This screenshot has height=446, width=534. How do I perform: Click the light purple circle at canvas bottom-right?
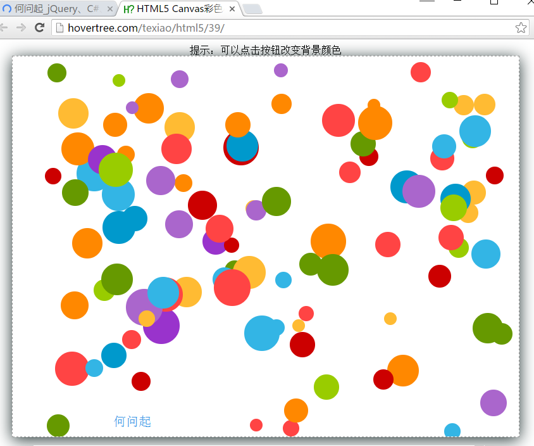[x=493, y=402]
